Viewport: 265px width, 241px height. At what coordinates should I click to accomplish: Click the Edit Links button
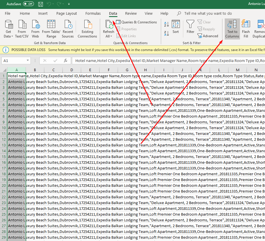point(126,36)
